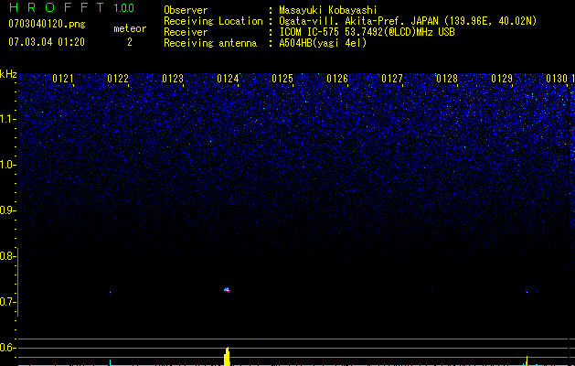The image size is (575, 366).
Task: Click the faint echo dot near 0122
Action: (x=110, y=292)
